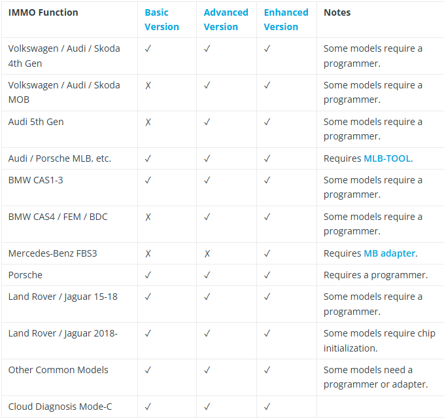Click the Enhanced checkmark for Cloud Diagnosis Mode-C
Image resolution: width=444 pixels, height=419 pixels.
267,407
